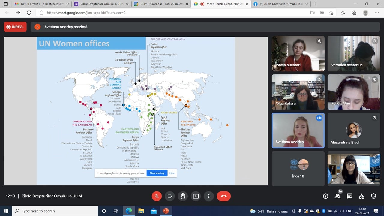Click the present screen button
The image size is (384, 216).
196,196
